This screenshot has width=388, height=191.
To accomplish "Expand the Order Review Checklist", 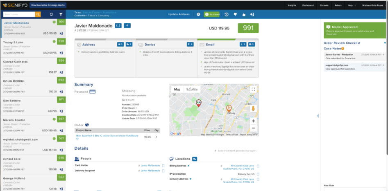I will (x=385, y=43).
